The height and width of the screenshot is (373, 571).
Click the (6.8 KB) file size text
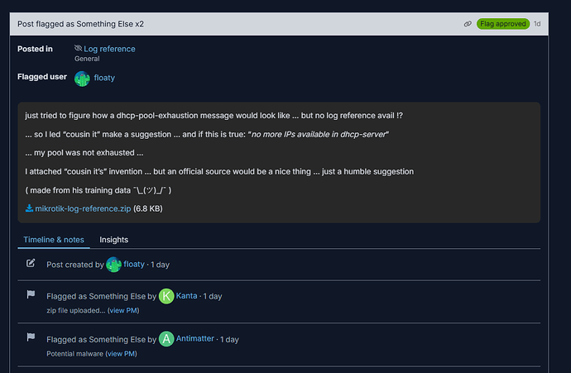(x=148, y=209)
